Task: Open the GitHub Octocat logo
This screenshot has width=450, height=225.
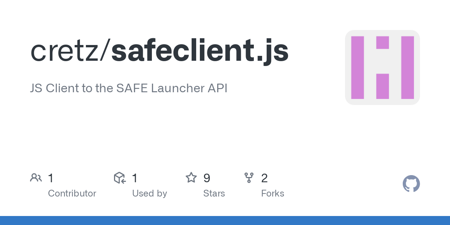Action: coord(411,184)
